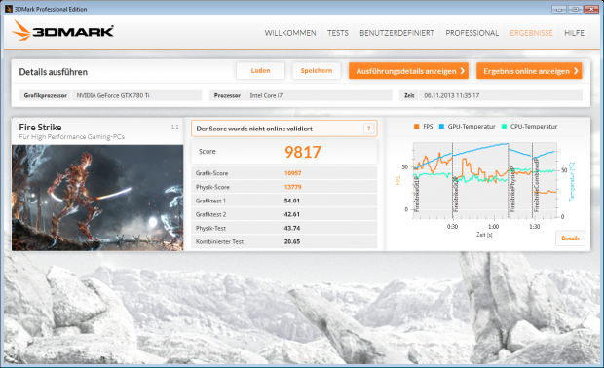
Task: Click the overall score 9817
Action: point(302,152)
